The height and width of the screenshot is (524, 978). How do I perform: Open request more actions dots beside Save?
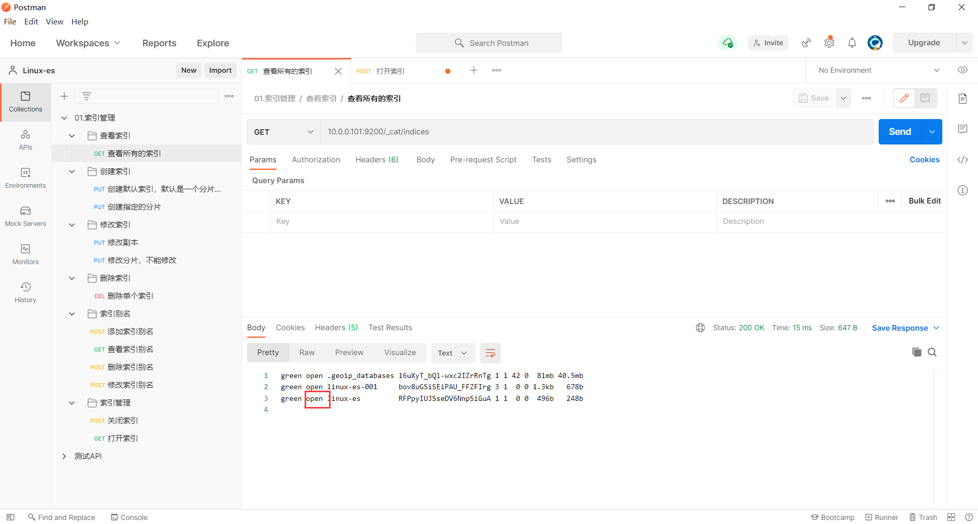(x=866, y=98)
